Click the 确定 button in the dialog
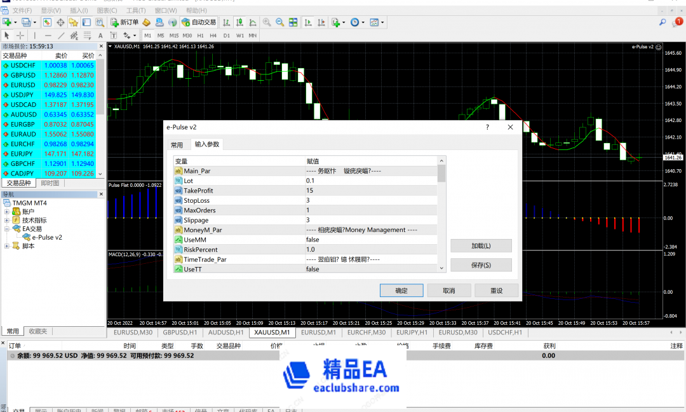This screenshot has width=686, height=412. tap(401, 291)
